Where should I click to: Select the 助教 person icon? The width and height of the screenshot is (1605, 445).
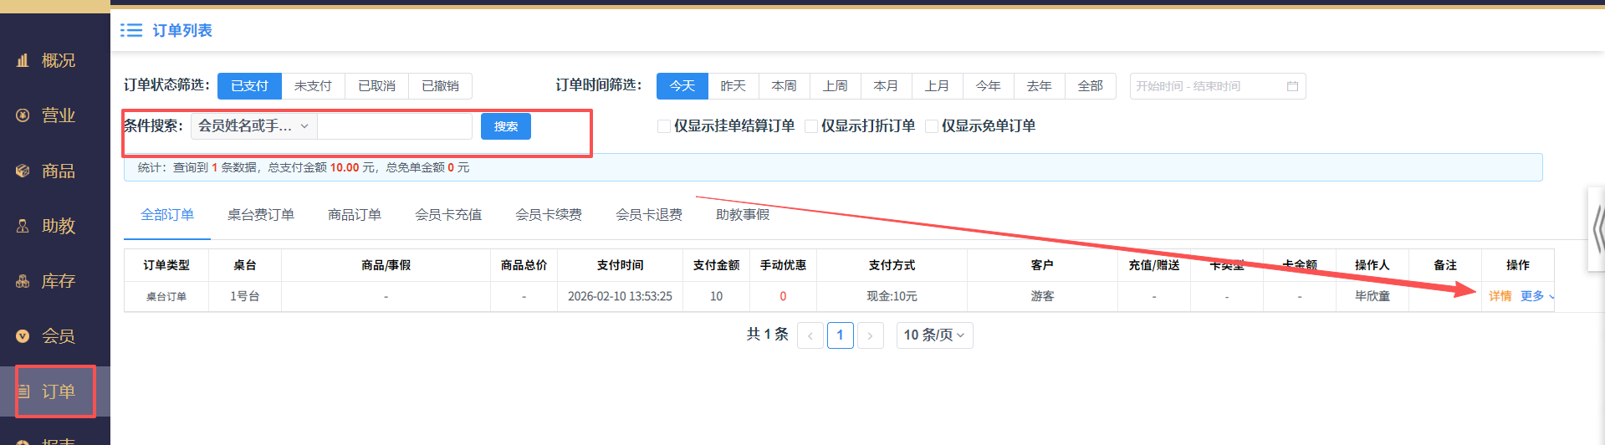23,226
